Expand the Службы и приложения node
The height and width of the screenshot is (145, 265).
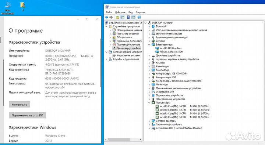click(x=106, y=59)
